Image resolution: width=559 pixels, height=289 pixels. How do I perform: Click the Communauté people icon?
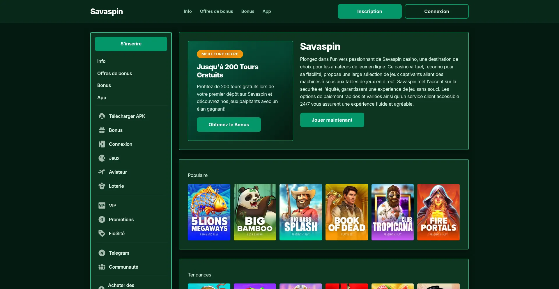point(102,267)
